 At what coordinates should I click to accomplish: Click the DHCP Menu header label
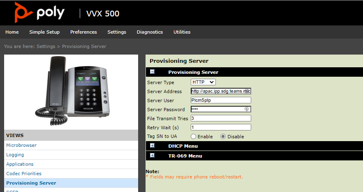183,146
